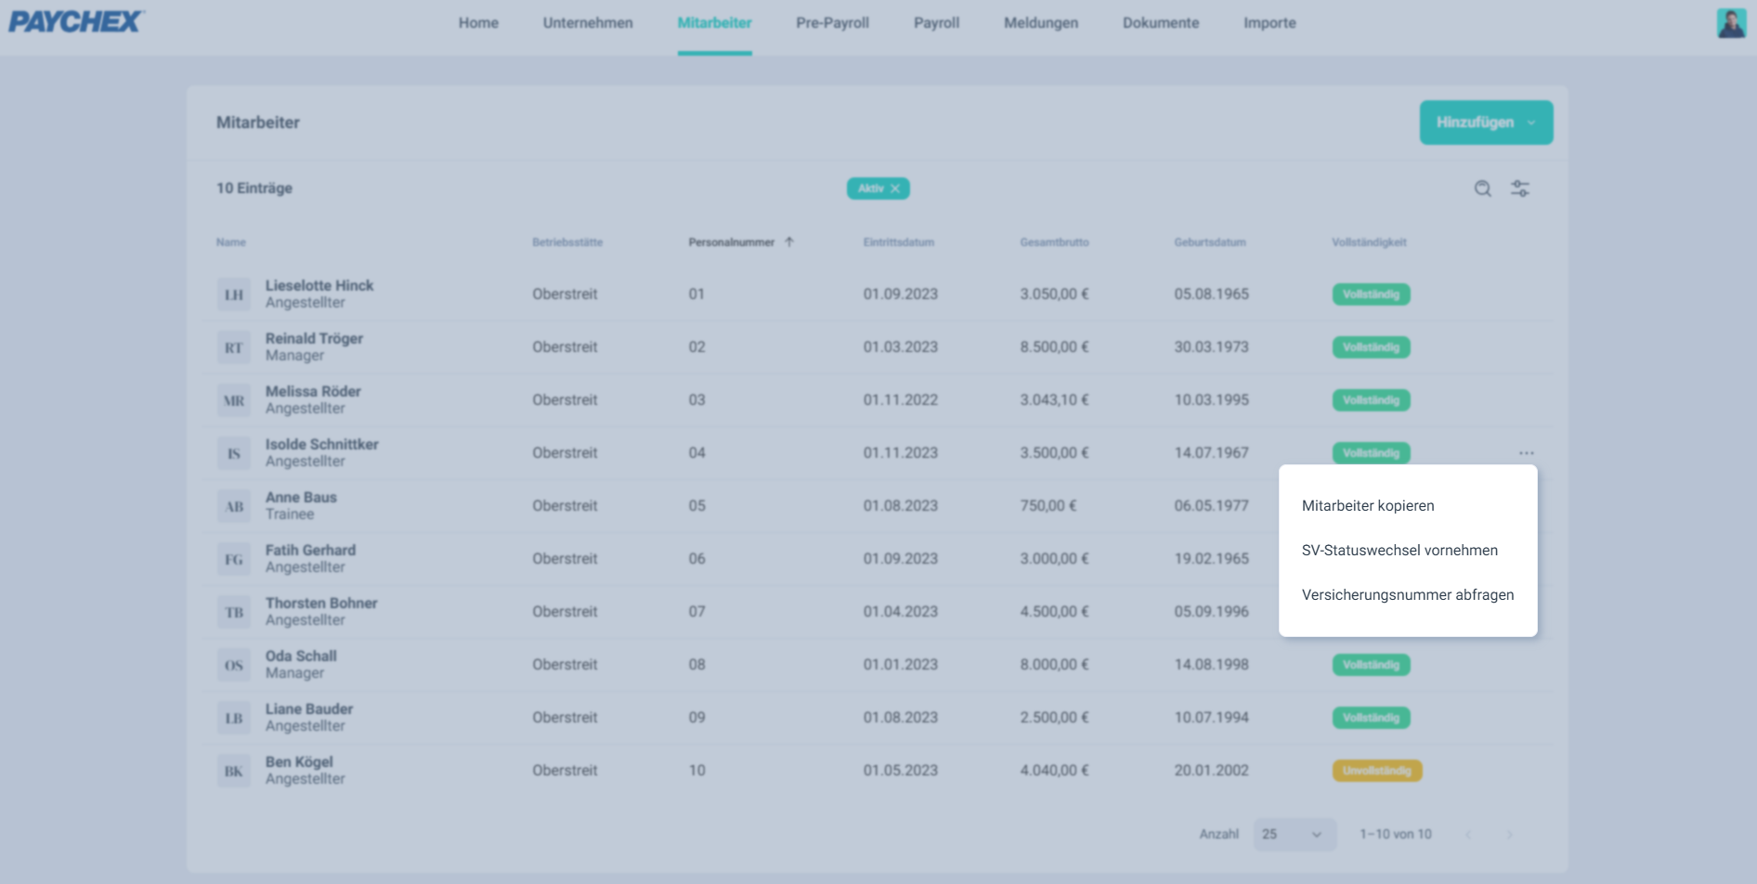This screenshot has height=884, width=1757.
Task: Open the filter settings sliders icon
Action: pyautogui.click(x=1520, y=188)
